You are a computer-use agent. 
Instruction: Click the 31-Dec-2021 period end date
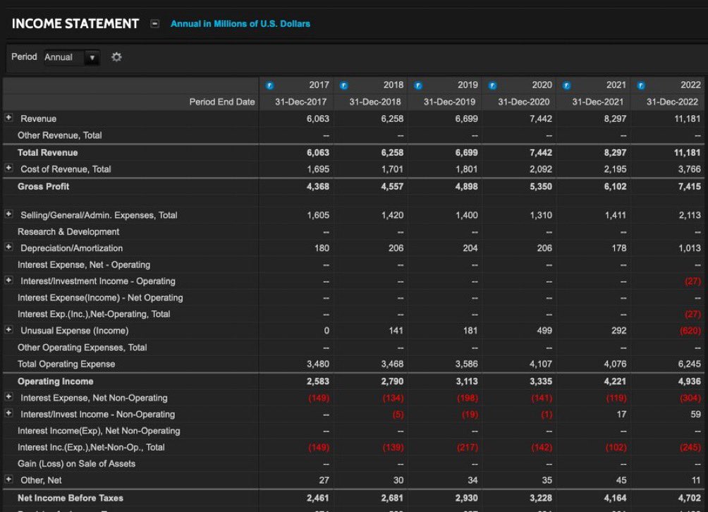[598, 102]
